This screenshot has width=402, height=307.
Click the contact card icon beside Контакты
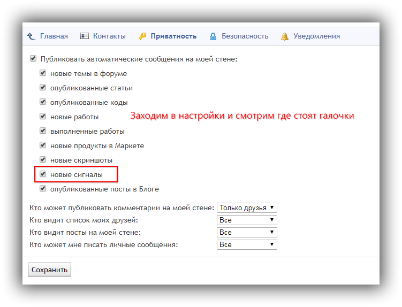point(85,36)
